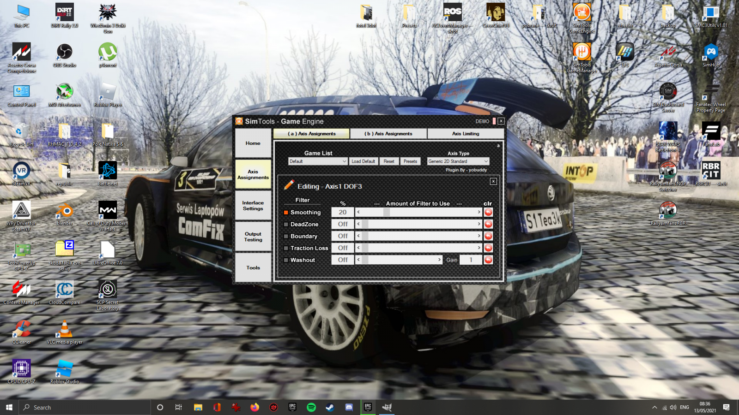Screen dimensions: 739x415
Task: Open CrewChiefV4 desktop icon
Action: [x=496, y=16]
